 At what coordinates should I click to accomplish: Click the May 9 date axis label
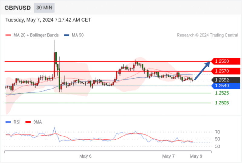196,156
